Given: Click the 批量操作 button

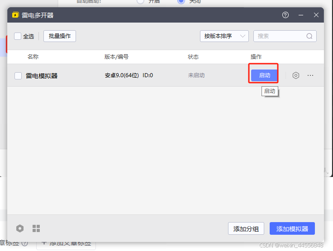Looking at the screenshot, I should pos(60,36).
